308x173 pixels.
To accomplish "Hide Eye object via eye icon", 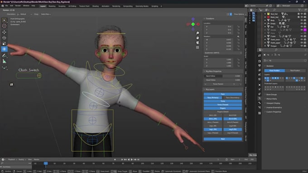I will [302, 27].
